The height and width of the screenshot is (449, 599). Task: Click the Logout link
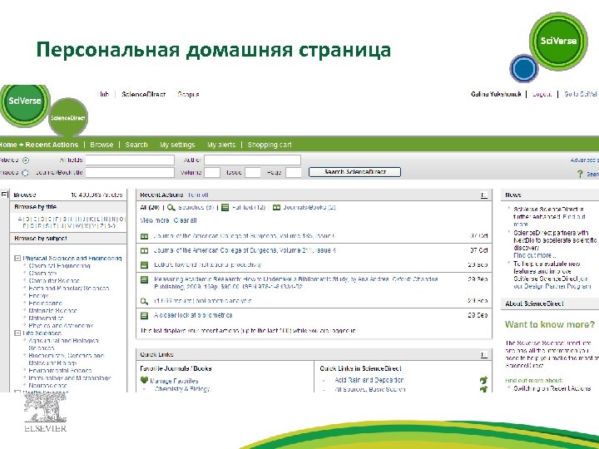coord(542,94)
